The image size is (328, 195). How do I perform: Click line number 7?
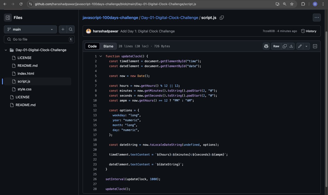96,86
